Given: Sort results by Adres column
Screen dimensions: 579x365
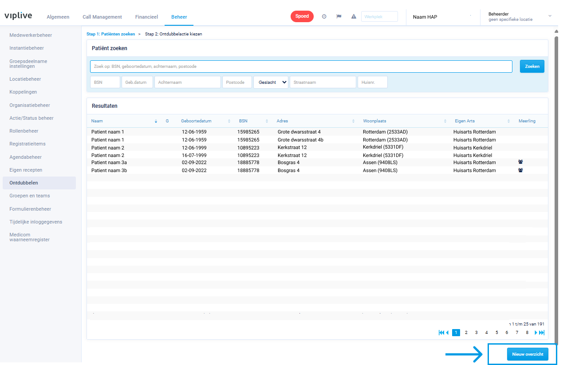Looking at the screenshot, I should [353, 121].
